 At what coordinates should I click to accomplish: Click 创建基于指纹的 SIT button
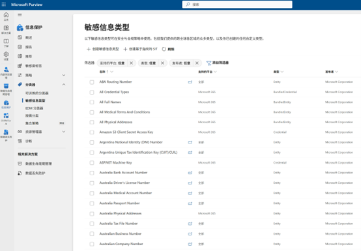click(141, 49)
